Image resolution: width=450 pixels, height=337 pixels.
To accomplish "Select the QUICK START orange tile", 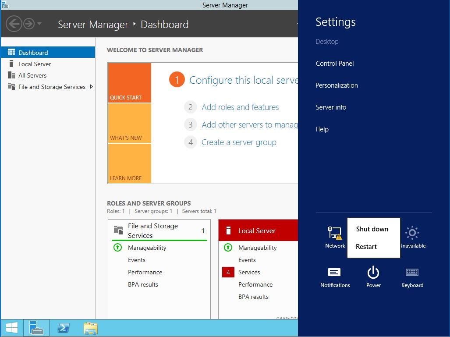I will (130, 83).
